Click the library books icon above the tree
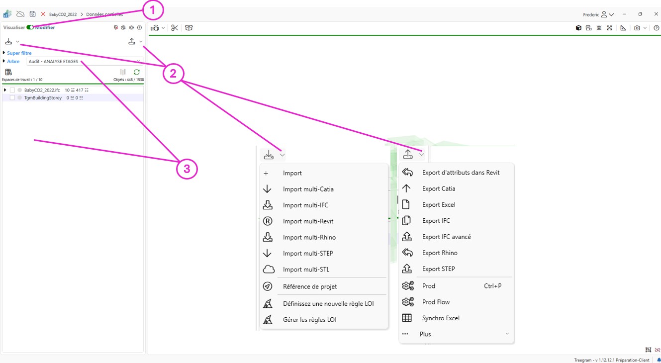 [8, 72]
